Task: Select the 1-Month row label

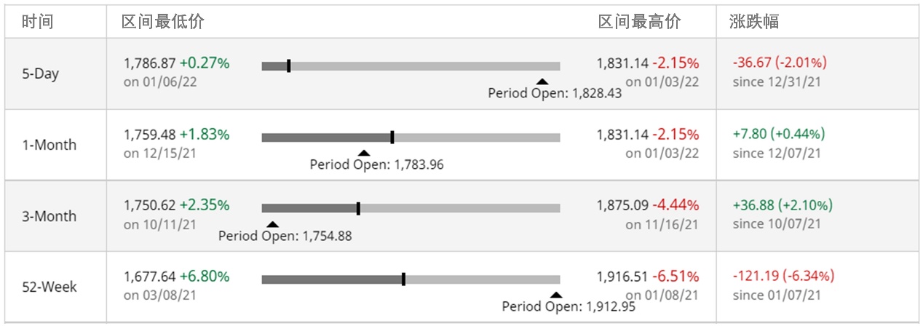Action: (x=49, y=145)
